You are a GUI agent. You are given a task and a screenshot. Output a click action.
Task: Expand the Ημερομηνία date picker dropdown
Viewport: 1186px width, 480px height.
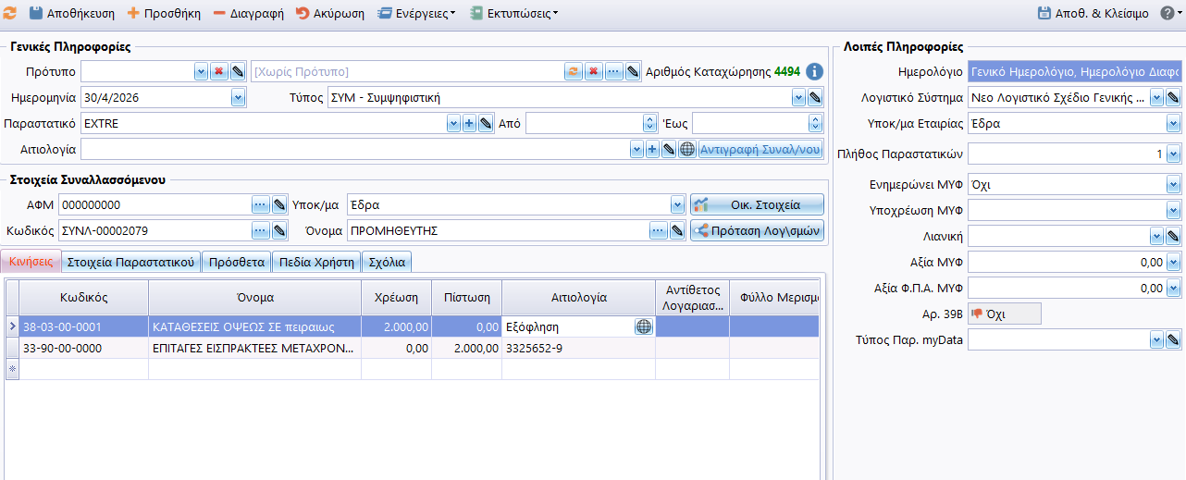[238, 97]
